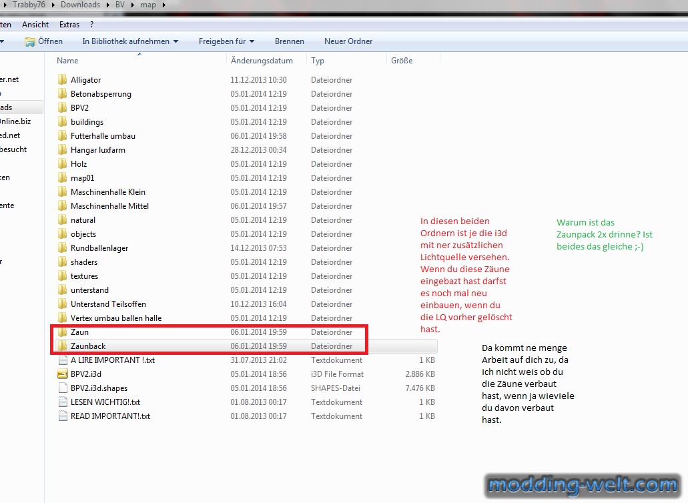Click the Zaun folder icon
Image resolution: width=688 pixels, height=503 pixels.
pyautogui.click(x=62, y=332)
